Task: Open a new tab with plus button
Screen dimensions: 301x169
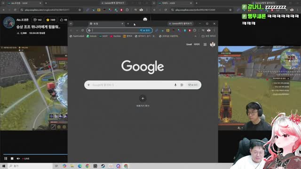Action: click(x=128, y=23)
